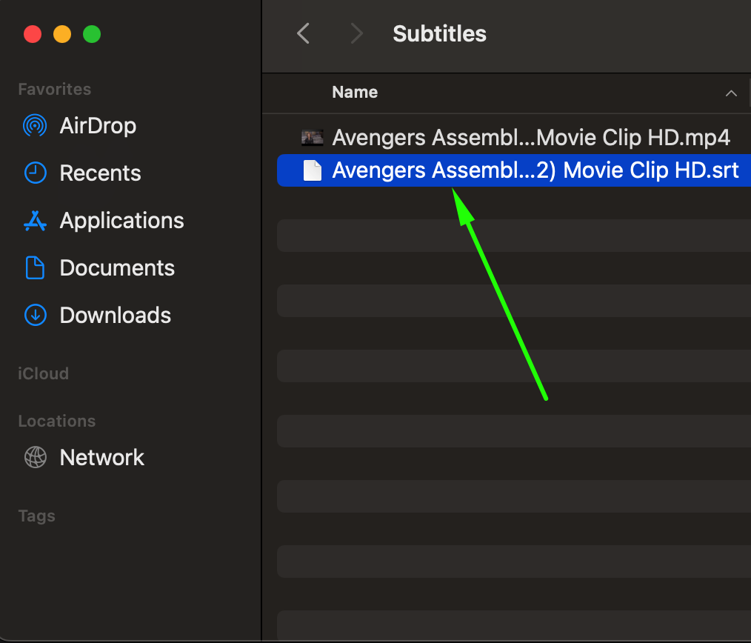The image size is (751, 643).
Task: Open Applications via its sidebar icon
Action: pyautogui.click(x=35, y=221)
